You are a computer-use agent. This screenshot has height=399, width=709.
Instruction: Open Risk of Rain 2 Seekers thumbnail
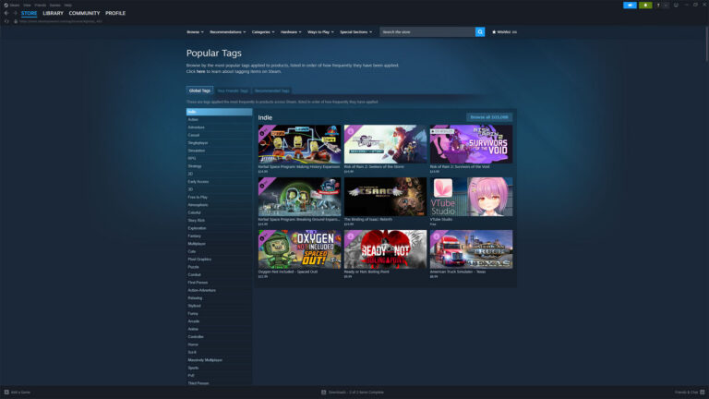tap(385, 144)
